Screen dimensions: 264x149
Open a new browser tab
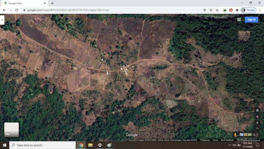(x=52, y=3)
